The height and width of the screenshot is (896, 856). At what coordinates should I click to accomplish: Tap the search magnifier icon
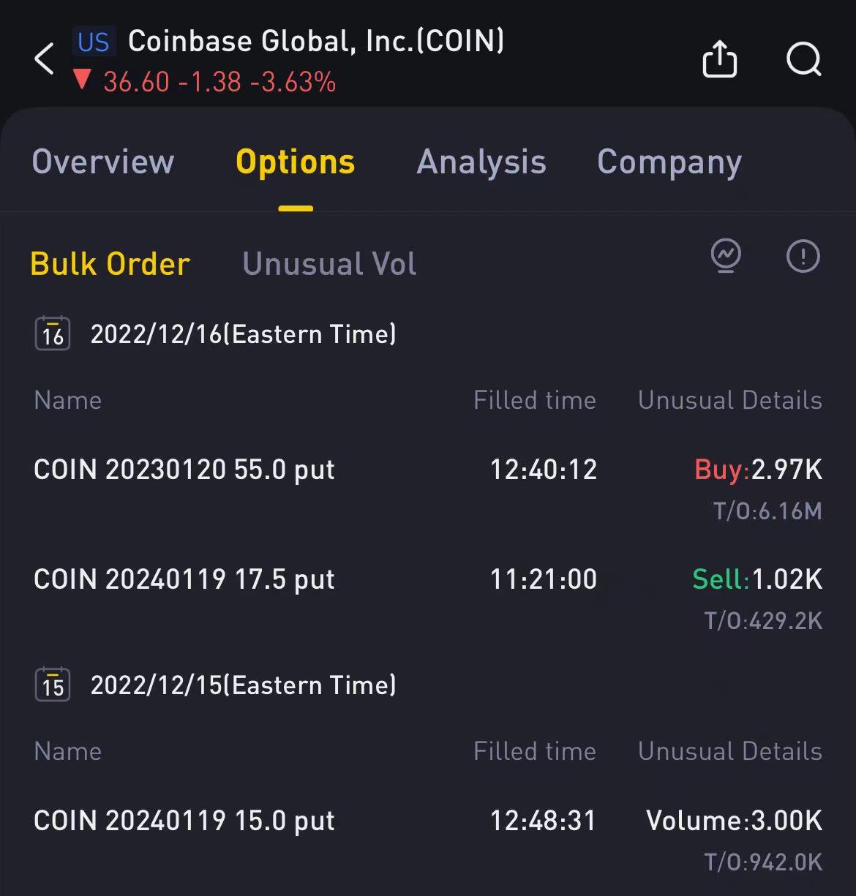click(x=803, y=59)
